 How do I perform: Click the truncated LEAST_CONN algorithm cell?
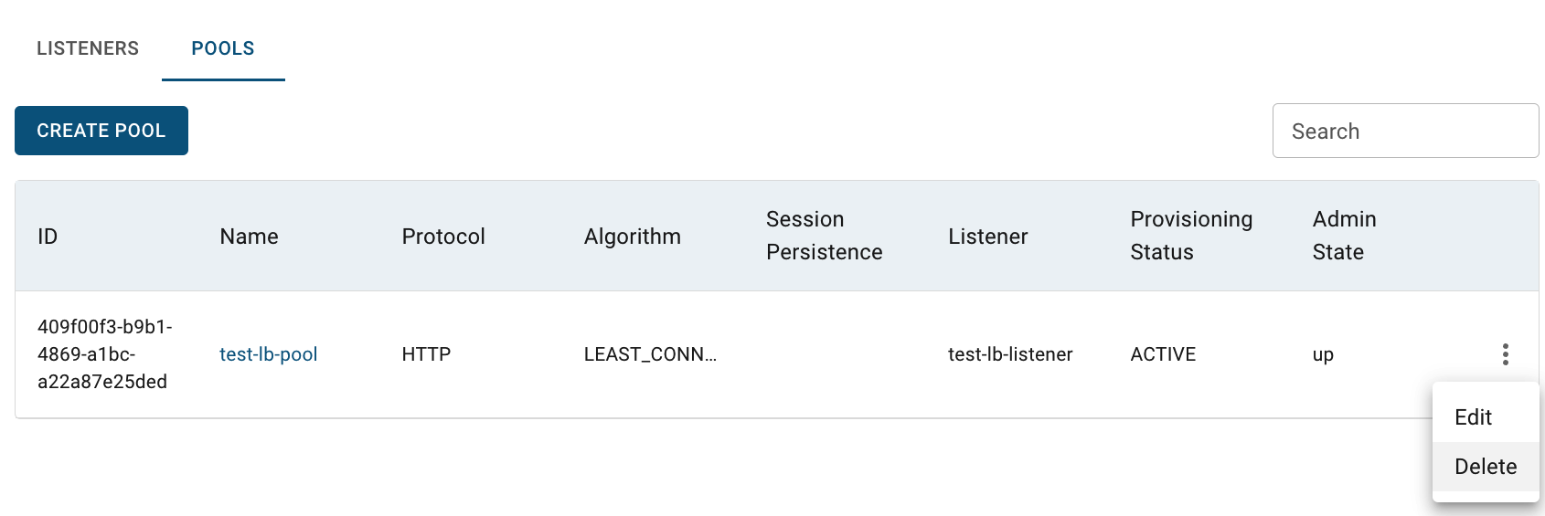tap(650, 354)
